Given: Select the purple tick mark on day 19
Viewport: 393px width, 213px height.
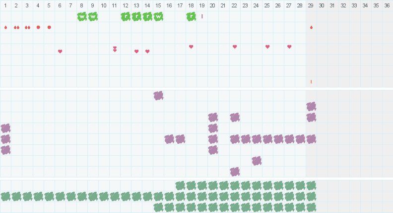Looking at the screenshot, I should (202, 16).
